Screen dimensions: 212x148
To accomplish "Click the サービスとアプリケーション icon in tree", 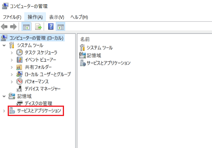I will [12, 111].
